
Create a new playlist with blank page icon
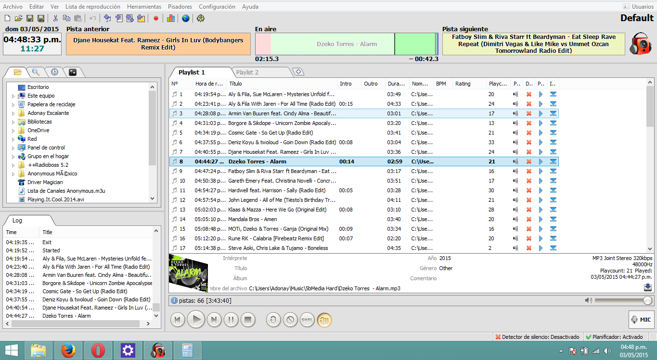click(x=7, y=18)
